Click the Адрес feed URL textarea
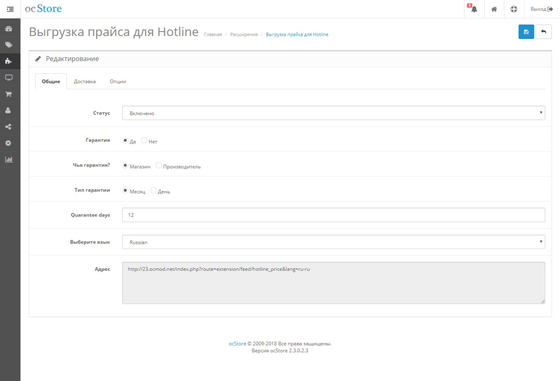560x381 pixels. click(334, 283)
